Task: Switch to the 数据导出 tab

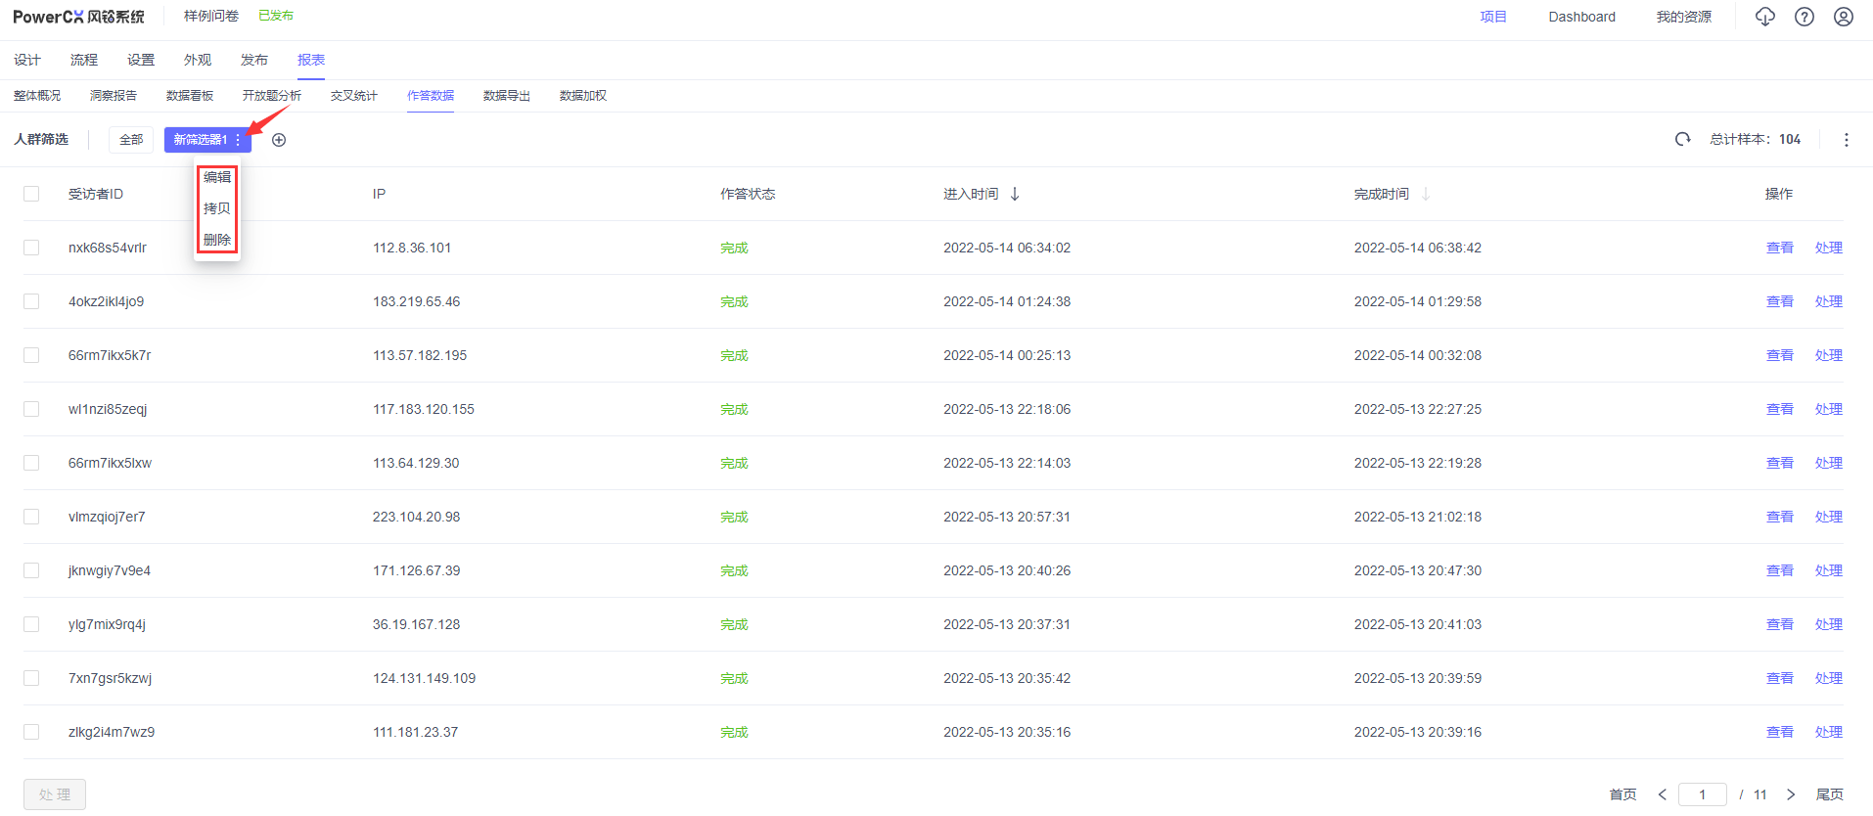Action: coord(506,96)
